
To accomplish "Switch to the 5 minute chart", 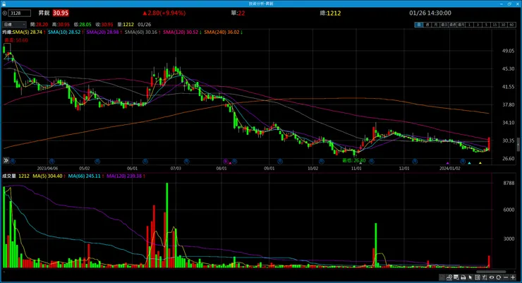I will click(x=487, y=25).
